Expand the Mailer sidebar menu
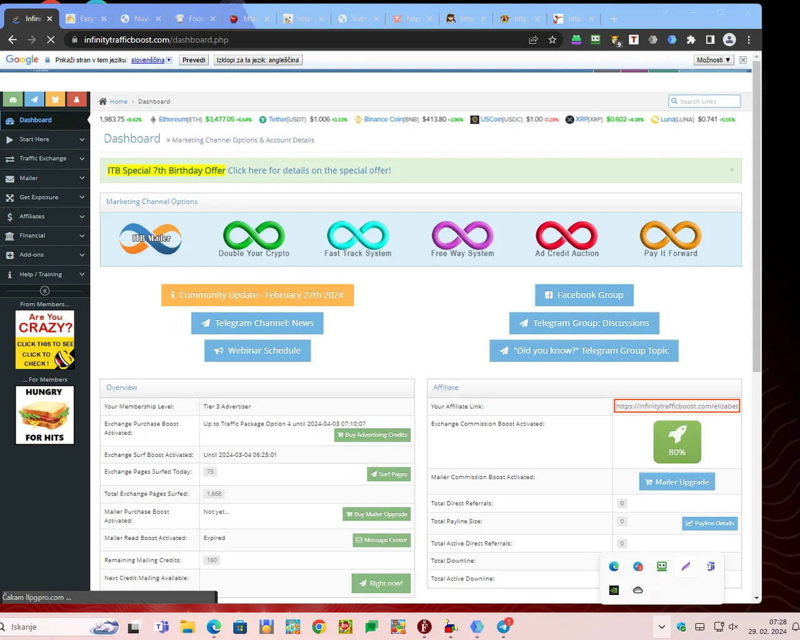The width and height of the screenshot is (800, 640). 45,178
